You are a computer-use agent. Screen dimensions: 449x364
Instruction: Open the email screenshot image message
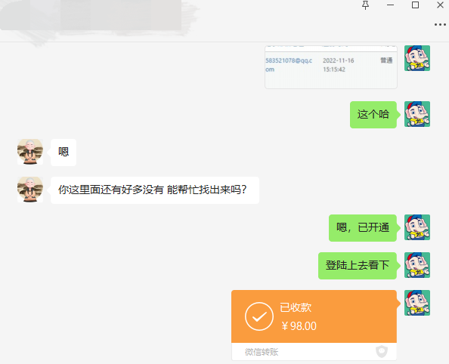pos(331,67)
